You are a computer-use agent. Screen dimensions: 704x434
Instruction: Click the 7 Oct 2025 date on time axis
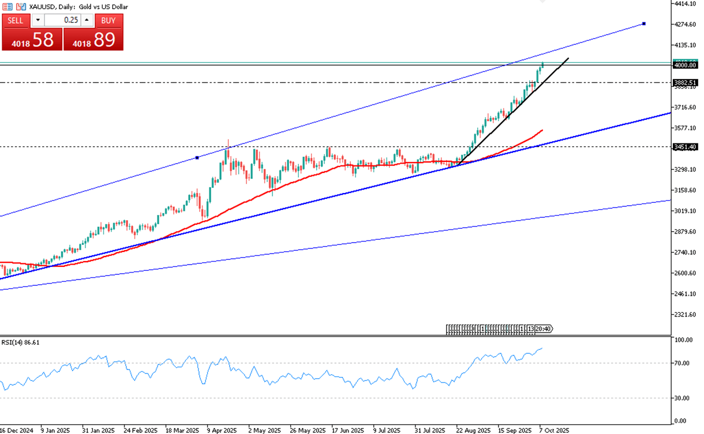tap(554, 430)
